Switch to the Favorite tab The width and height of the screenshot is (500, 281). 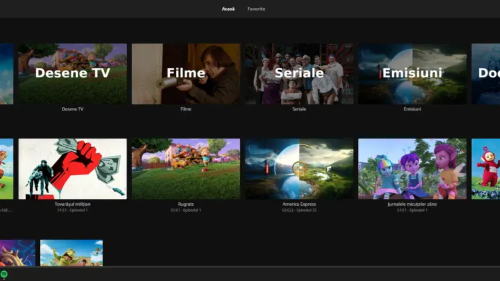pyautogui.click(x=256, y=9)
